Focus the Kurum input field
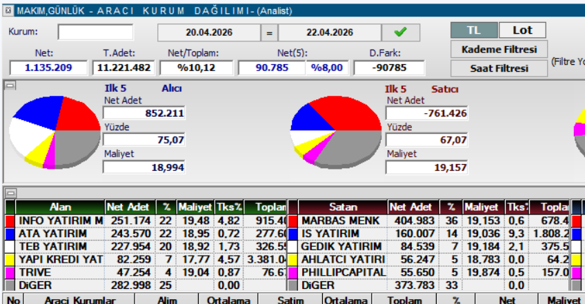The height and width of the screenshot is (304, 585). coord(95,32)
